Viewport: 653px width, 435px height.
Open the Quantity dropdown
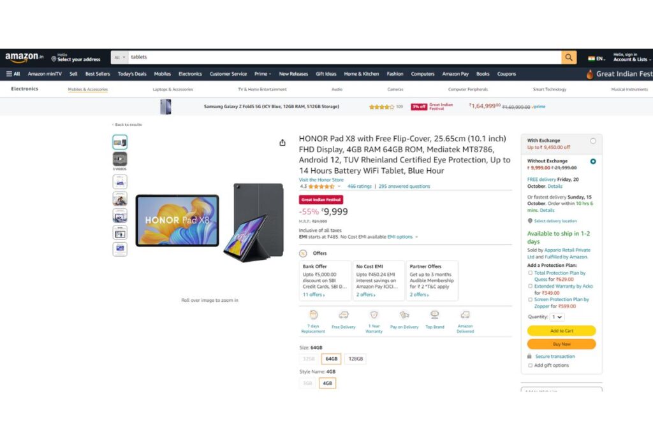[x=557, y=317]
